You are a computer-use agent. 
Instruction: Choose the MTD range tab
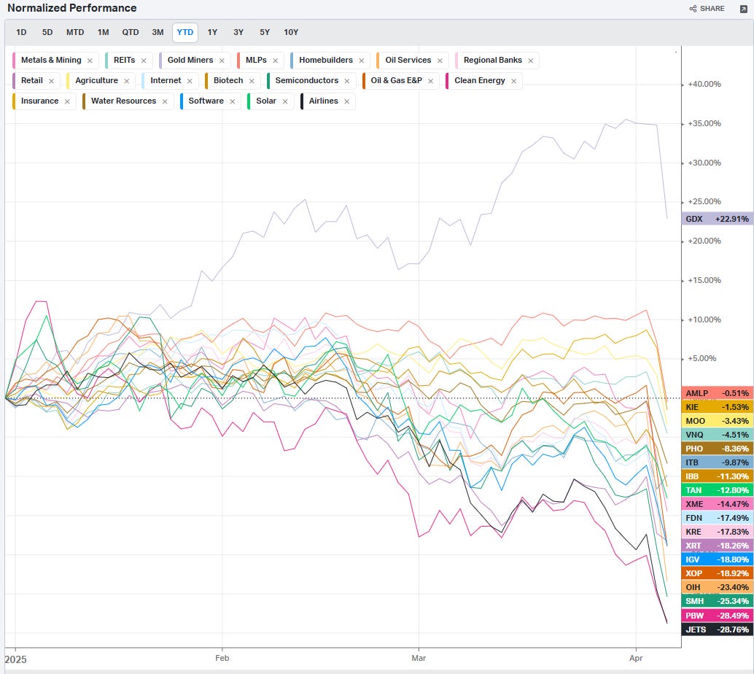pyautogui.click(x=75, y=32)
